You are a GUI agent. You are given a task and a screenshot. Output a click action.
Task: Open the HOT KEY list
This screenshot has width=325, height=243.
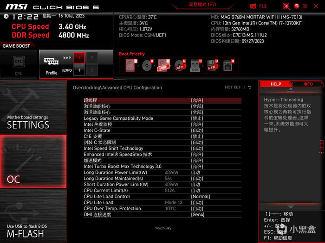[233, 87]
